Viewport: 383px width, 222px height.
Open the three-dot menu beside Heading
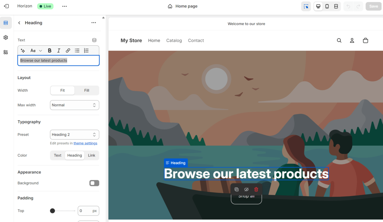click(94, 23)
